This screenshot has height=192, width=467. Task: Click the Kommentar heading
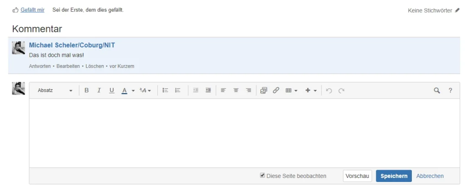tap(37, 29)
